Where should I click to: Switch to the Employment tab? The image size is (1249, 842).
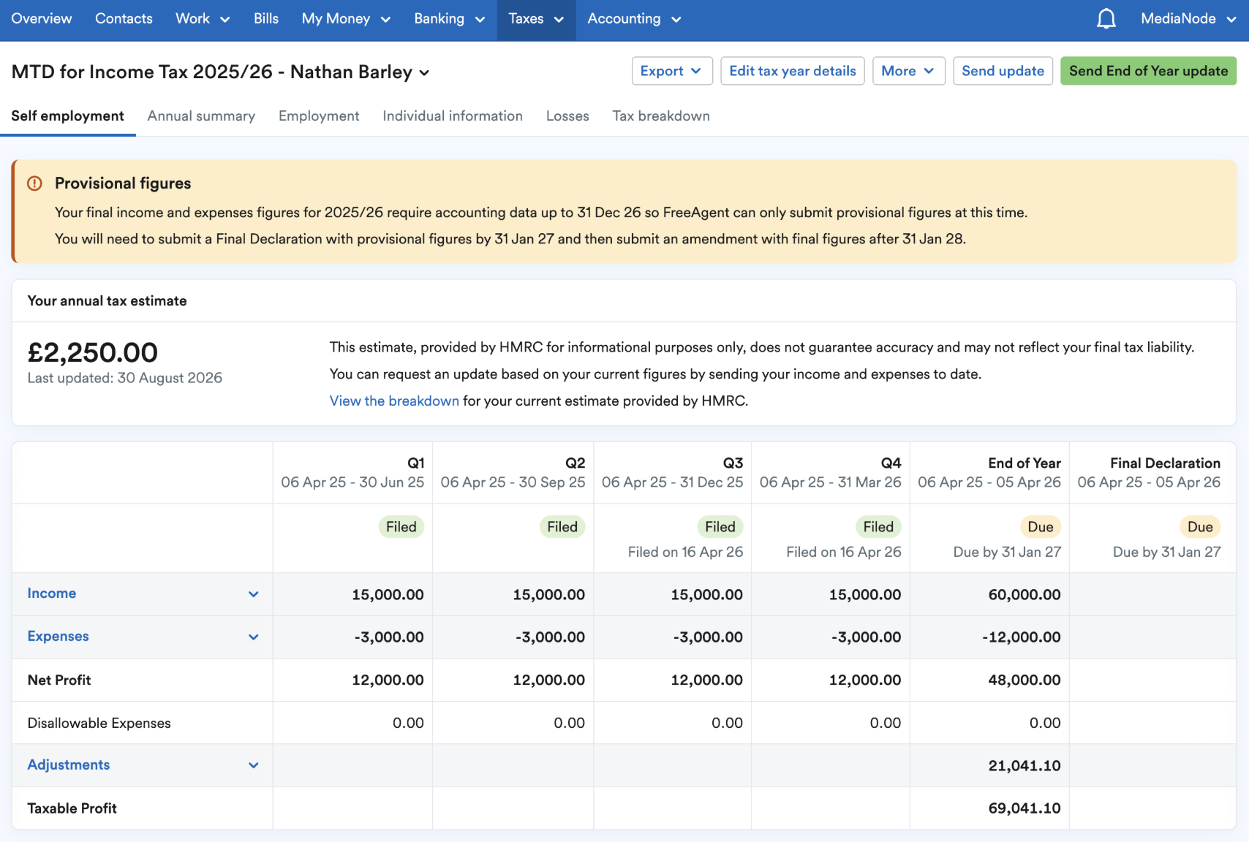[319, 116]
